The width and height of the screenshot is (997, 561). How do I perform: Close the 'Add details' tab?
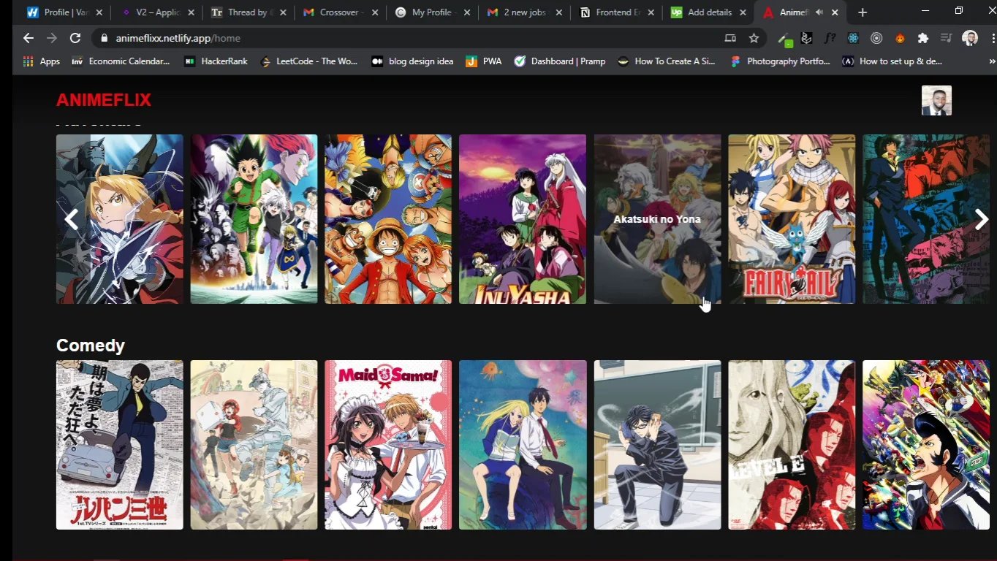pyautogui.click(x=743, y=12)
